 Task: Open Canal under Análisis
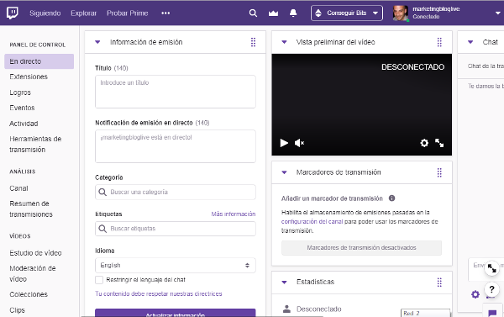tap(18, 188)
